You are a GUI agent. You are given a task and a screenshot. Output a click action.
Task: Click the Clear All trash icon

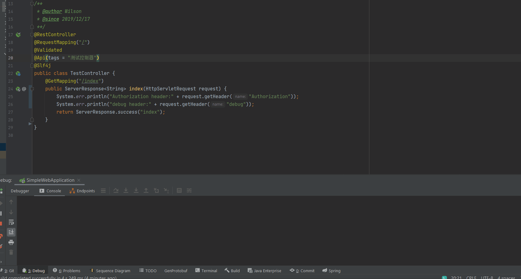click(x=11, y=252)
